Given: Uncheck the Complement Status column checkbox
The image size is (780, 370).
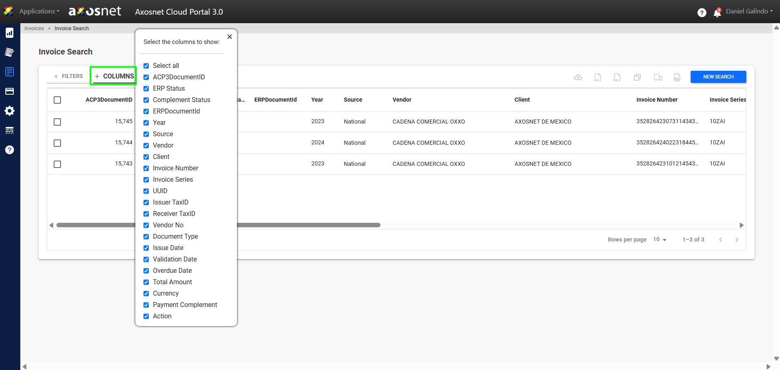Looking at the screenshot, I should [x=146, y=100].
